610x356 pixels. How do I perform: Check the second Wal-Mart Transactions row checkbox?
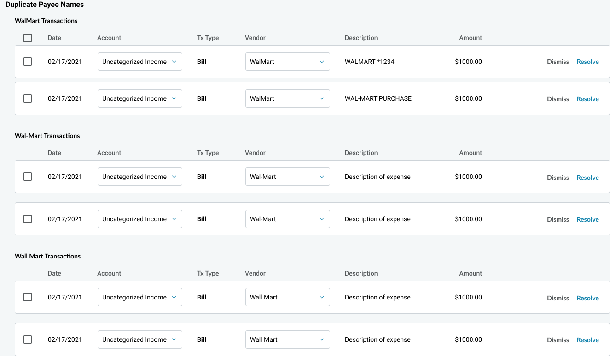tap(28, 219)
